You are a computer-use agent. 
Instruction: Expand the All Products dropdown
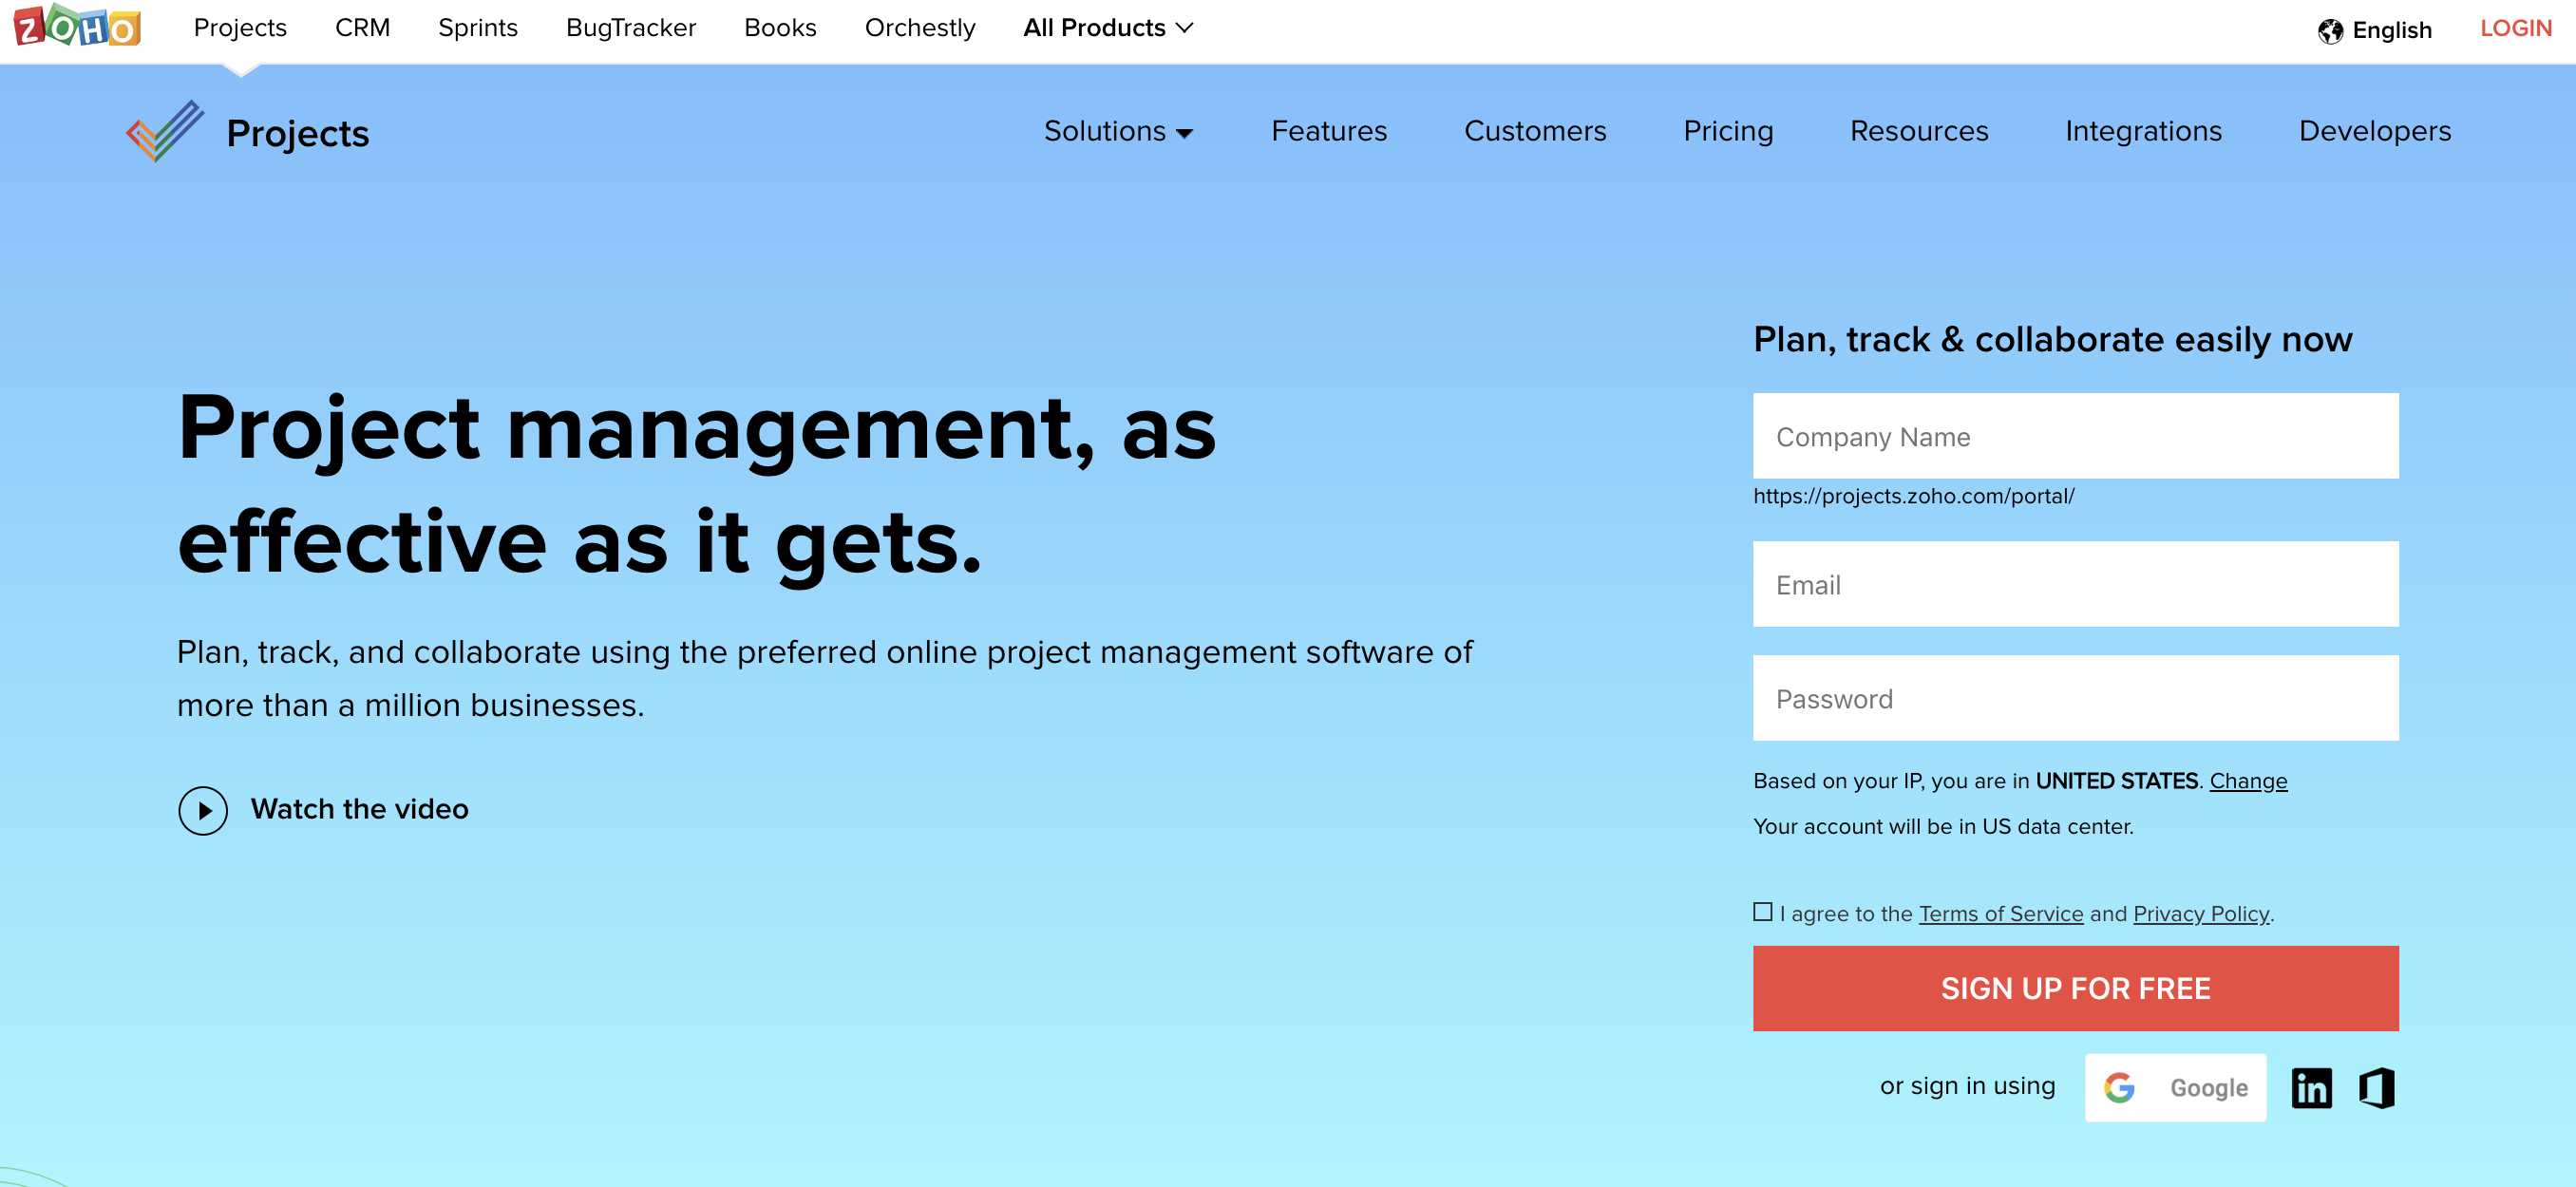pos(1108,28)
